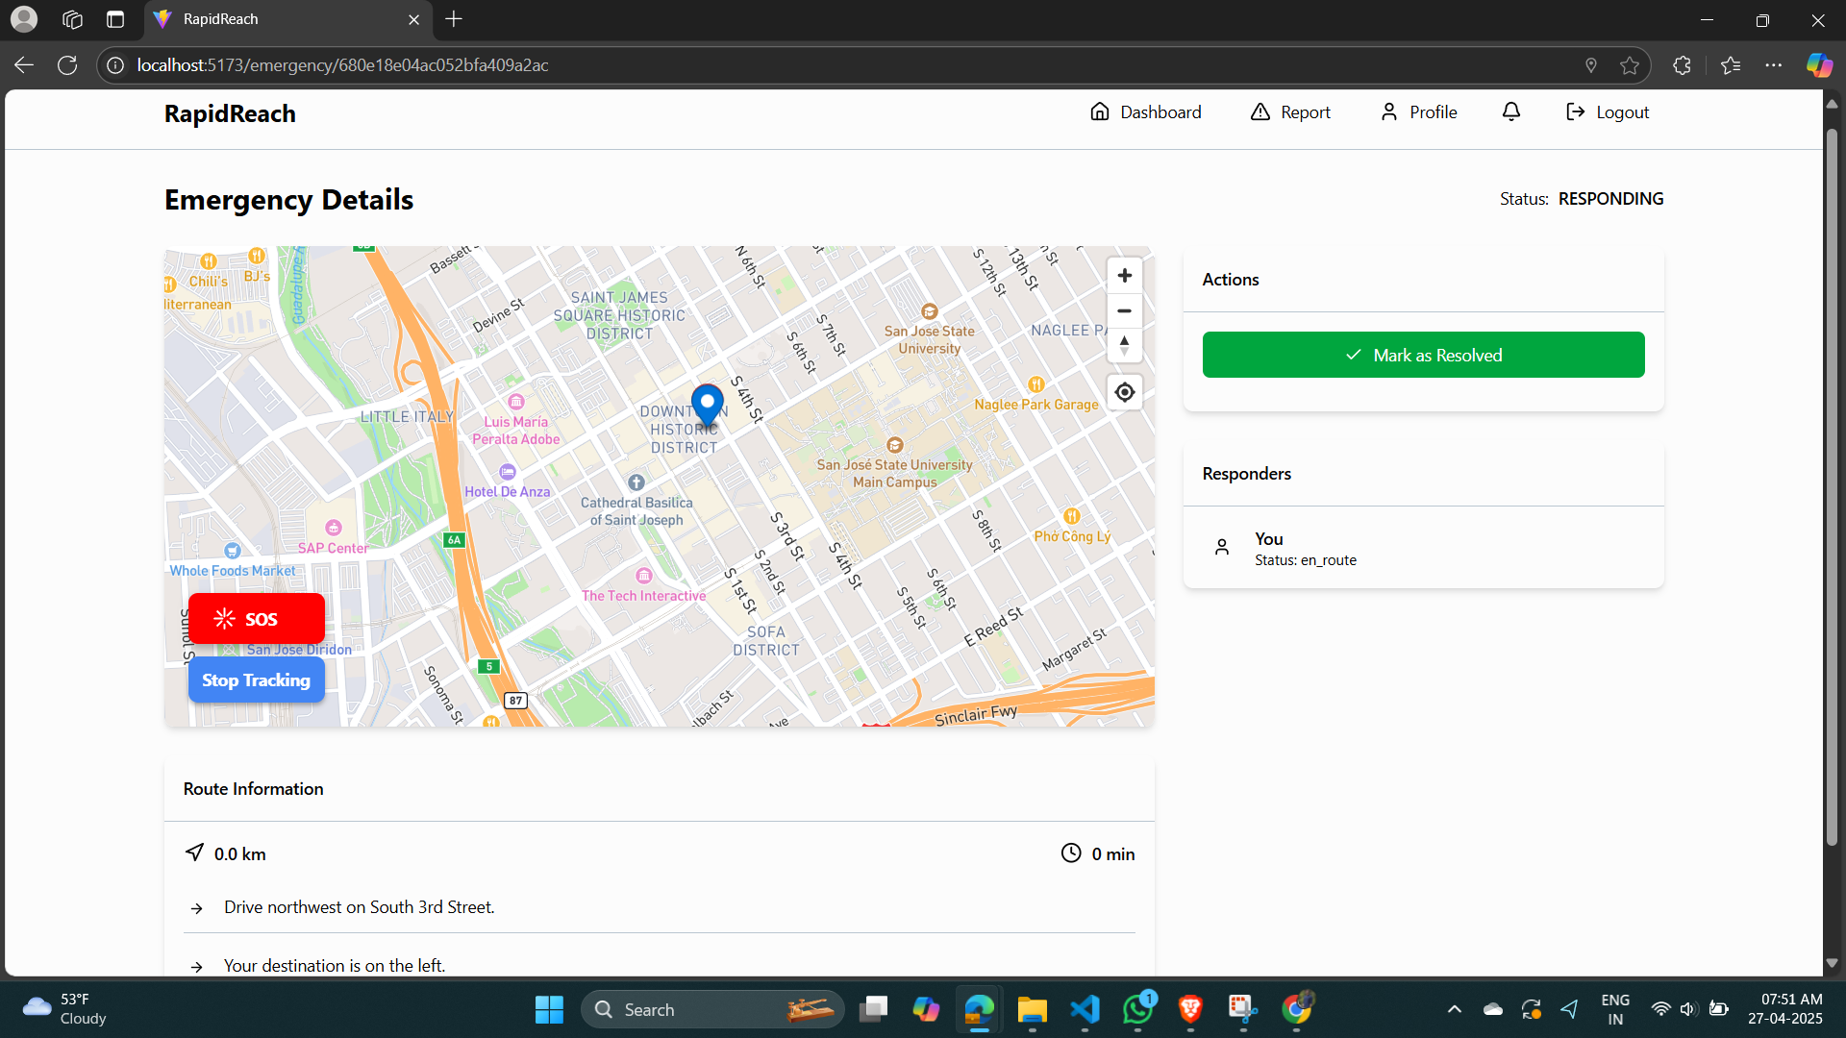The height and width of the screenshot is (1038, 1846).
Task: Open the Report nav item
Action: (x=1291, y=112)
